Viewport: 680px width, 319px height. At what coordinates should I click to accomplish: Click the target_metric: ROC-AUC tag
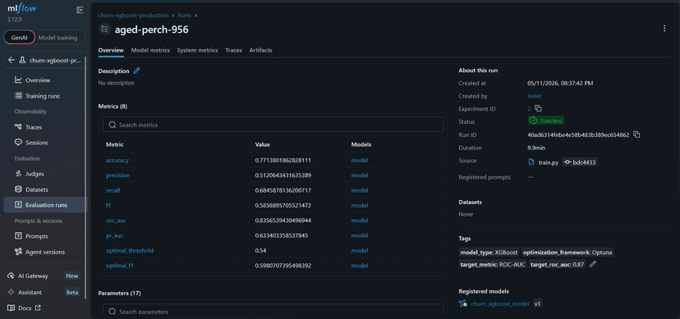(x=493, y=264)
